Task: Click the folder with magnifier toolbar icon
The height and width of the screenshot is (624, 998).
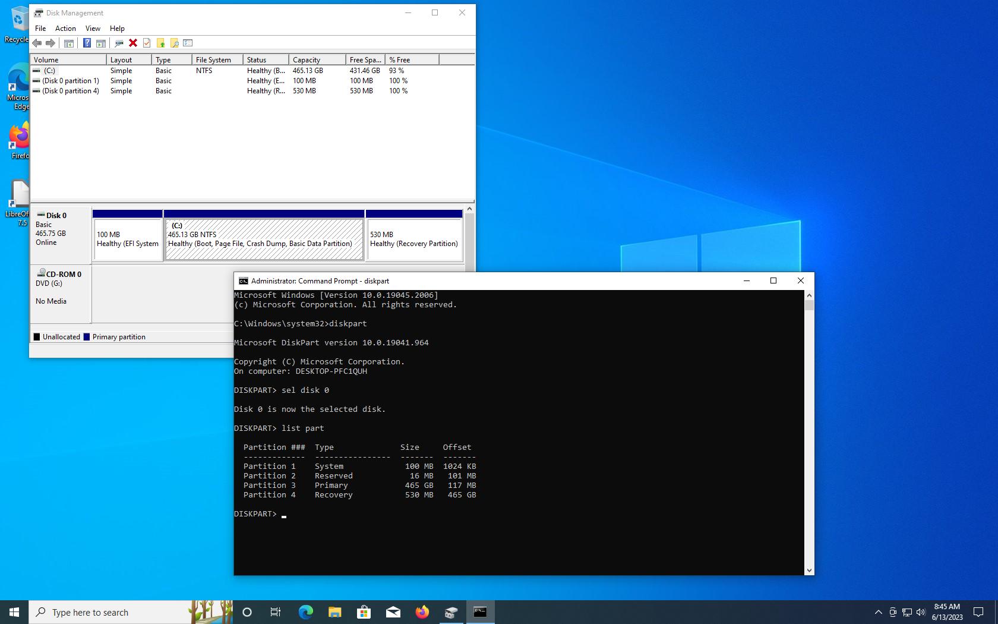Action: click(174, 43)
